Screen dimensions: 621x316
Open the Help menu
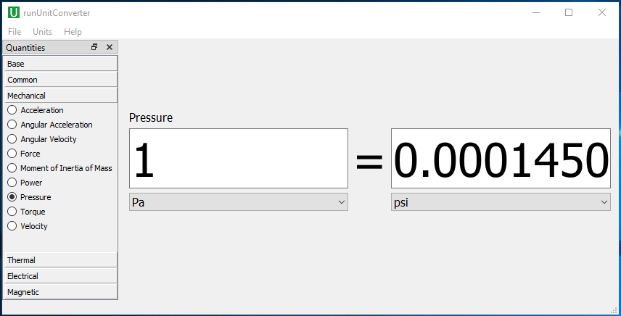coord(73,32)
